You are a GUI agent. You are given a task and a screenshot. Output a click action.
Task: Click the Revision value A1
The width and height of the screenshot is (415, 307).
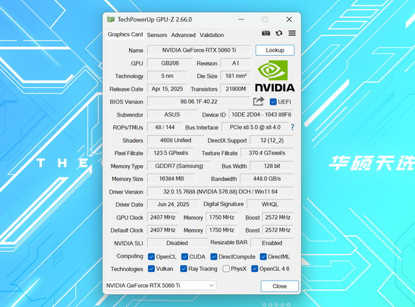(235, 63)
